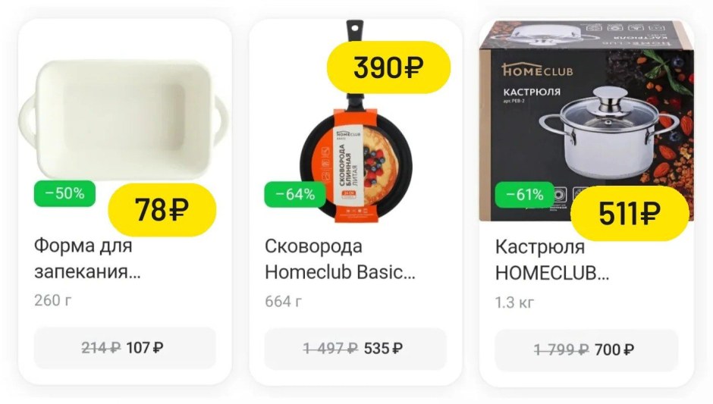Click the −61% discount badge
Screen dimensions: 713x404
click(525, 195)
